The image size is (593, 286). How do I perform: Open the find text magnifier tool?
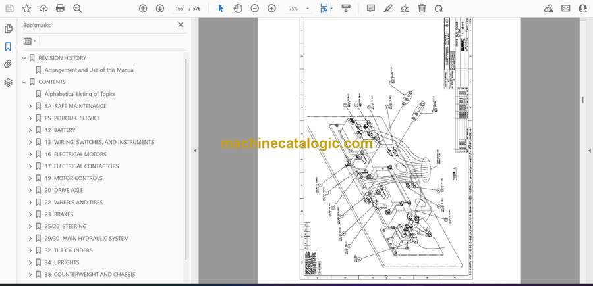pos(78,9)
